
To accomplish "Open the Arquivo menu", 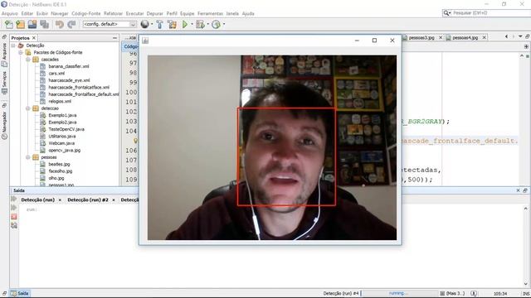I will click(9, 13).
